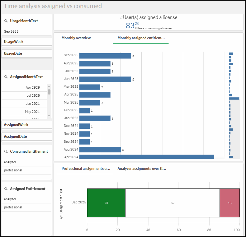Click the AssignedMonthText list scrollbar thumb
Viewport: 246px width, 237px height.
click(49, 92)
